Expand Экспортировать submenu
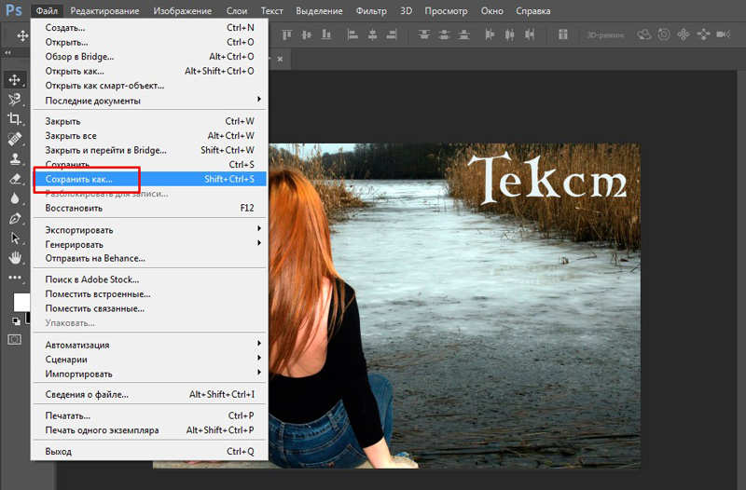 point(149,229)
